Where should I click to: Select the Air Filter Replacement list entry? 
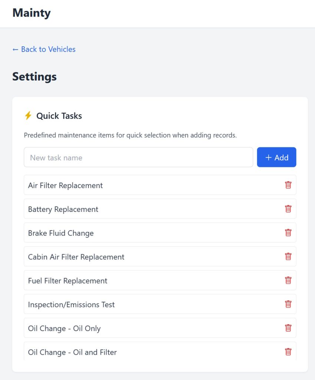tap(111, 185)
